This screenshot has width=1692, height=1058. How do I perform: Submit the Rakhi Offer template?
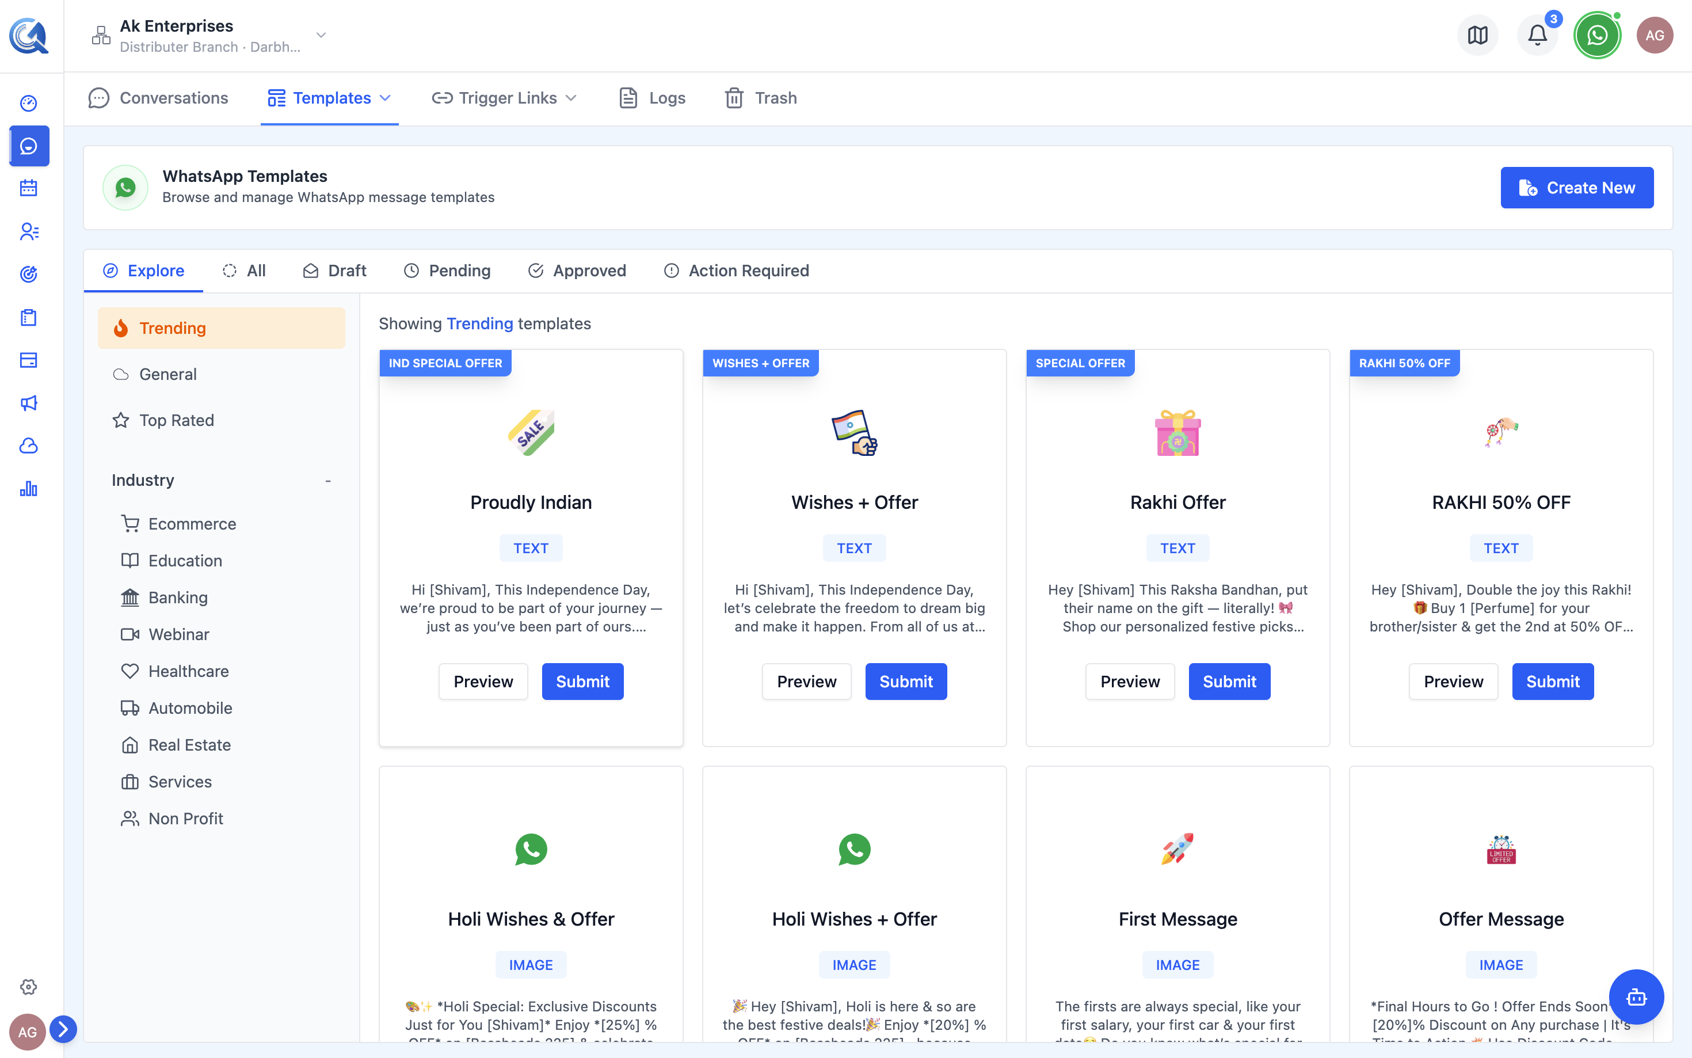[1230, 682]
